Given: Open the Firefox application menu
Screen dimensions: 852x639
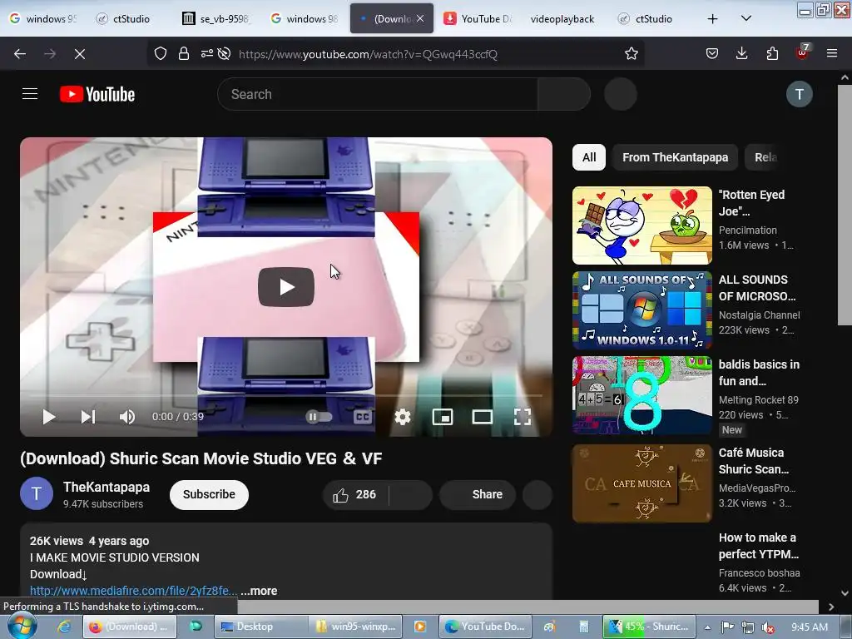Looking at the screenshot, I should click(832, 53).
